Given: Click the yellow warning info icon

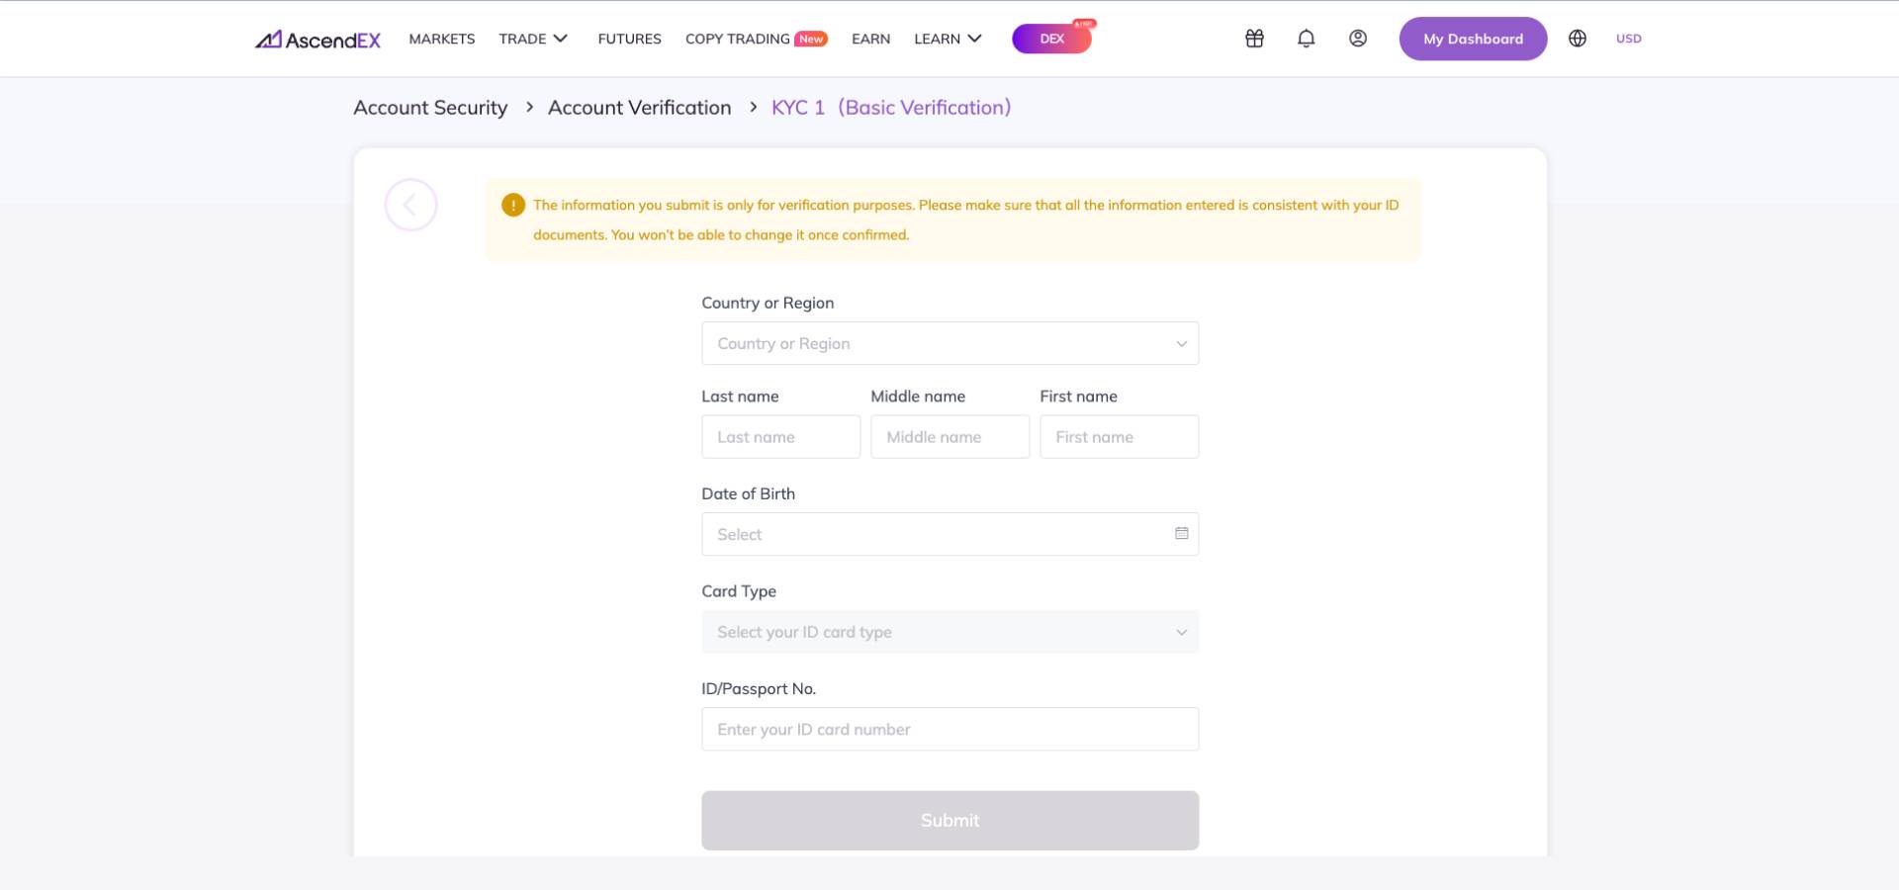Looking at the screenshot, I should coord(513,205).
